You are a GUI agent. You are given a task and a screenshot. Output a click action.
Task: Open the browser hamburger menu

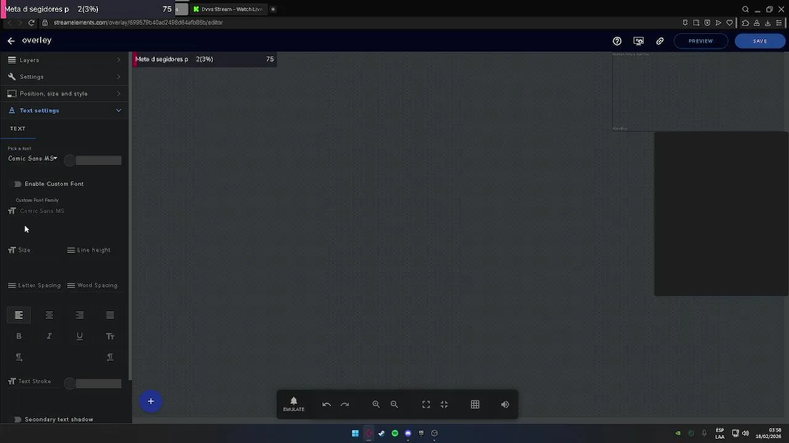(779, 23)
